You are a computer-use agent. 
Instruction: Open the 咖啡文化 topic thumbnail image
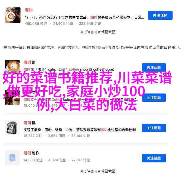pos(12,98)
